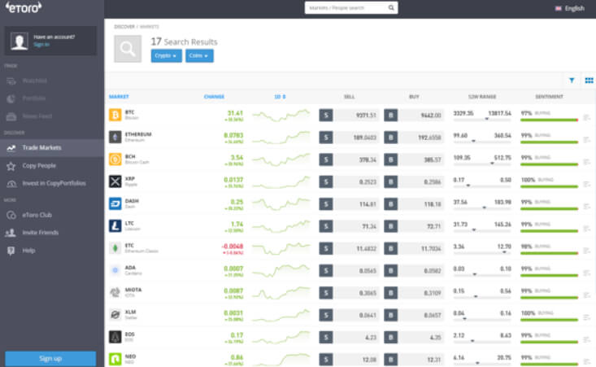Click the BTC 52W range slider
This screenshot has height=367, width=596.
(482, 119)
